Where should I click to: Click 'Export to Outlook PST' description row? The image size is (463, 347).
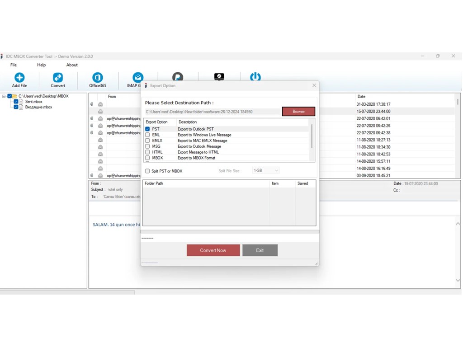coord(195,129)
